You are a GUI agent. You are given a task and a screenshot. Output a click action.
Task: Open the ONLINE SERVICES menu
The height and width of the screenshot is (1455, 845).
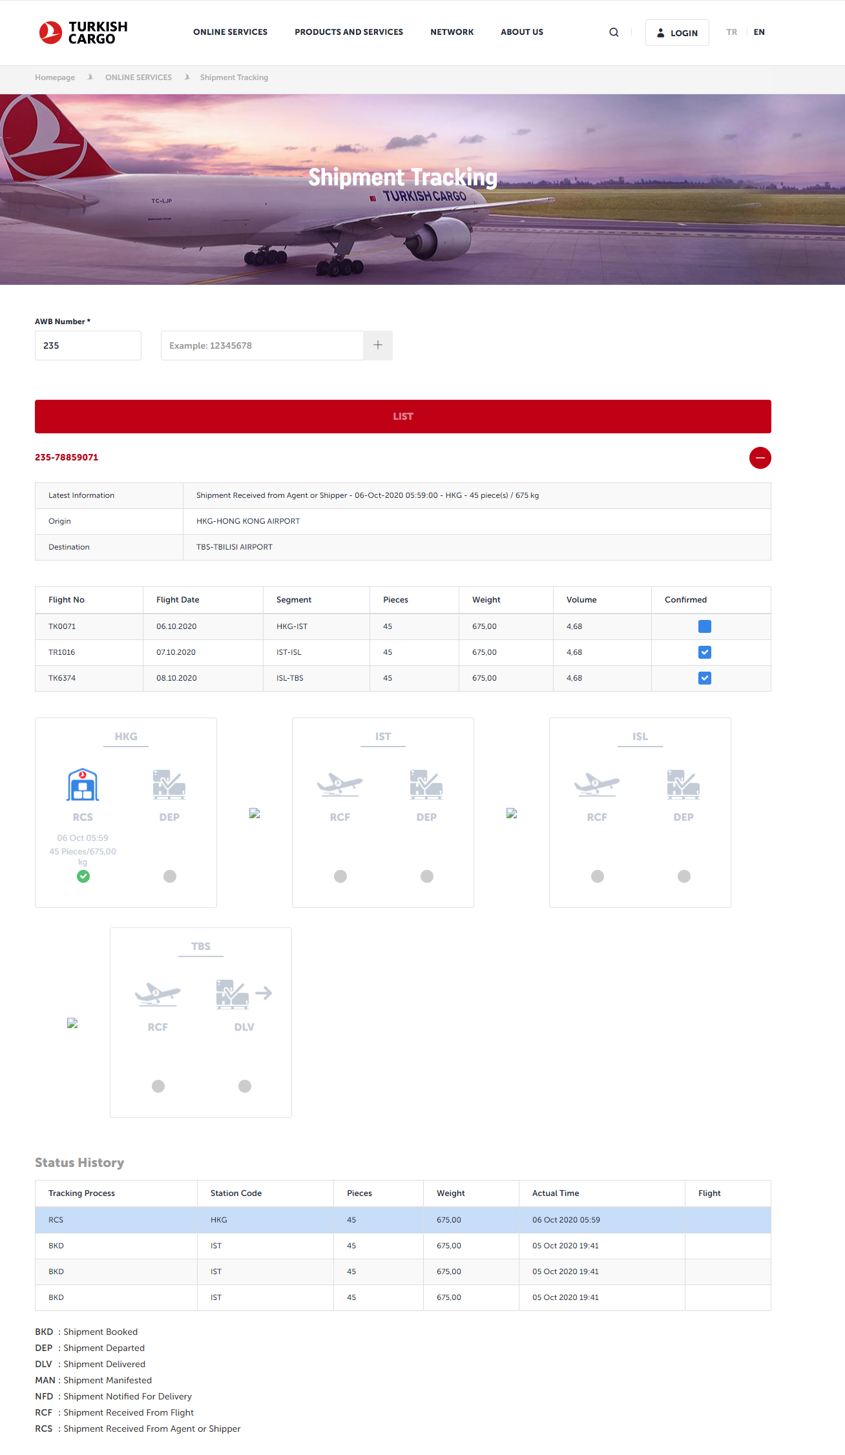230,32
